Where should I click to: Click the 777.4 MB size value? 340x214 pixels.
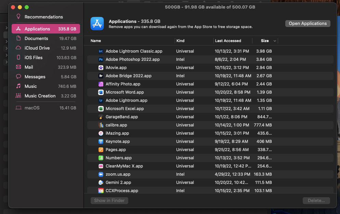[x=263, y=125]
